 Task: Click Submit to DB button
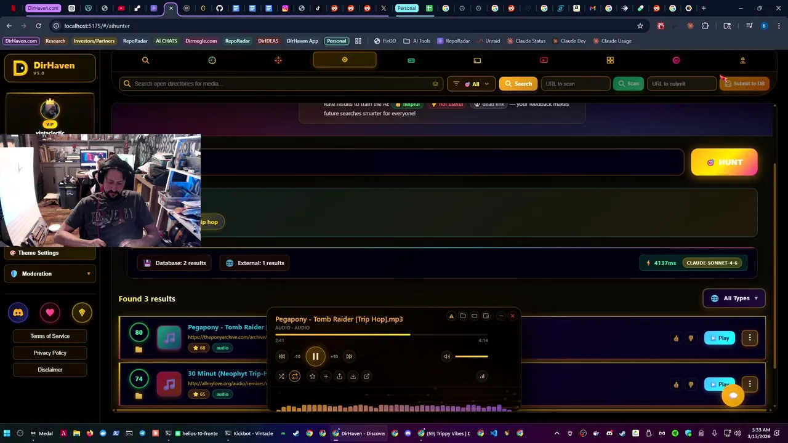(x=744, y=84)
